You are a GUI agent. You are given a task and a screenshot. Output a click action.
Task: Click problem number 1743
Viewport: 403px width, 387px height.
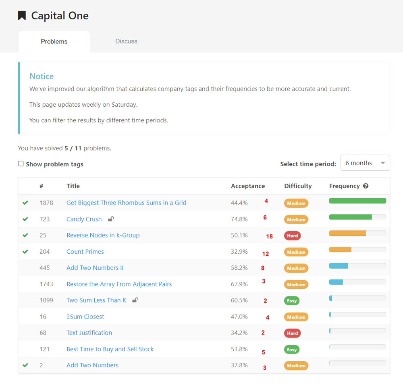pyautogui.click(x=46, y=284)
